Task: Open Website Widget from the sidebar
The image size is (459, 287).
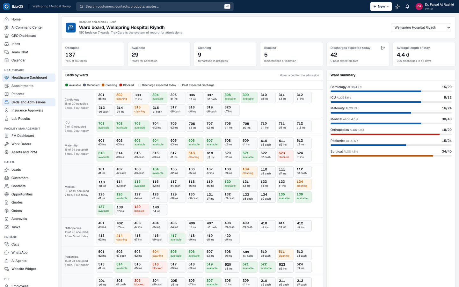Action: point(29,269)
